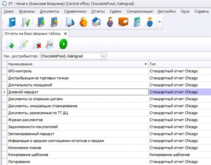Open the calculator toolbar icon
The width and height of the screenshot is (211, 165).
[137, 22]
